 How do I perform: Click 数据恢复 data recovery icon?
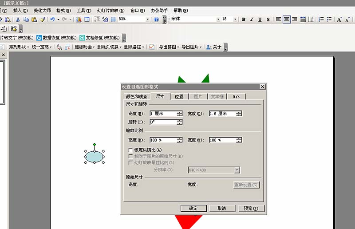pos(39,38)
